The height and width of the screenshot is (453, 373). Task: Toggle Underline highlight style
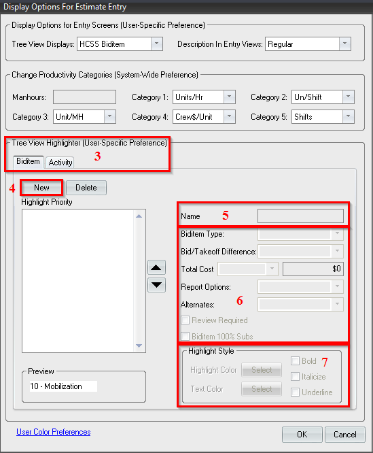pyautogui.click(x=295, y=392)
